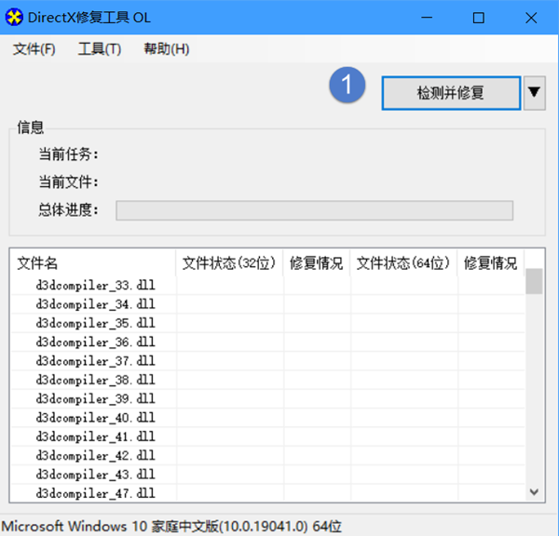
Task: Select row d3dcompiler_34.dll
Action: (267, 304)
